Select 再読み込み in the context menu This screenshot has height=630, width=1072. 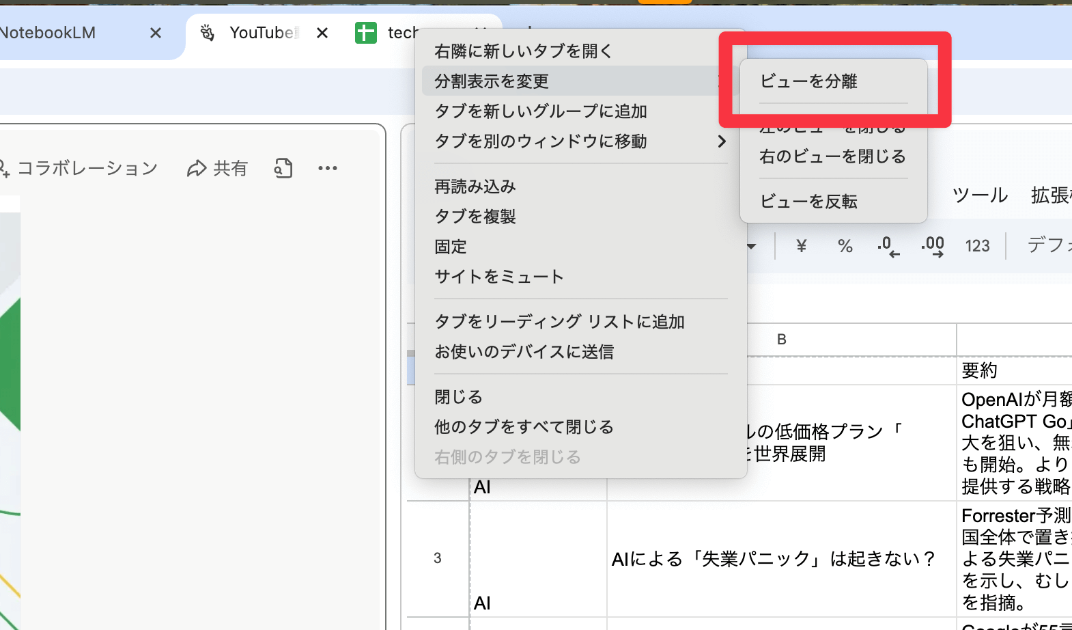pyautogui.click(x=580, y=187)
